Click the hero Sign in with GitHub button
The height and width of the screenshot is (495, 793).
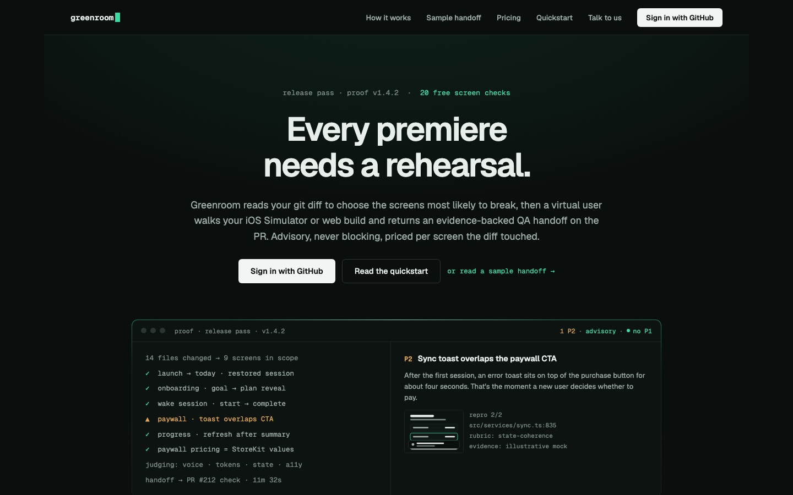pos(287,271)
